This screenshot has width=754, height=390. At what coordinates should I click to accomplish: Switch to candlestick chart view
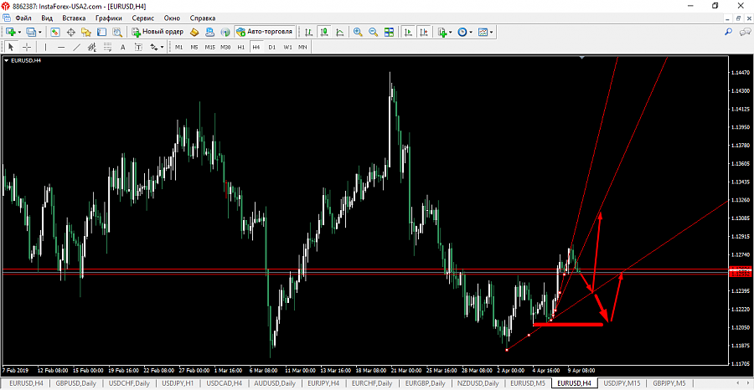point(324,32)
